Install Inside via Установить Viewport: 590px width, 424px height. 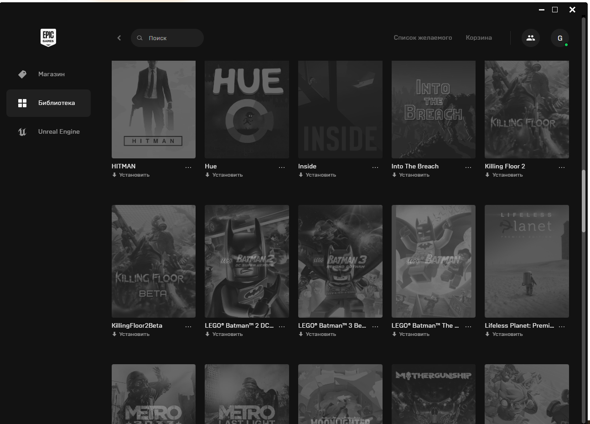pyautogui.click(x=317, y=175)
